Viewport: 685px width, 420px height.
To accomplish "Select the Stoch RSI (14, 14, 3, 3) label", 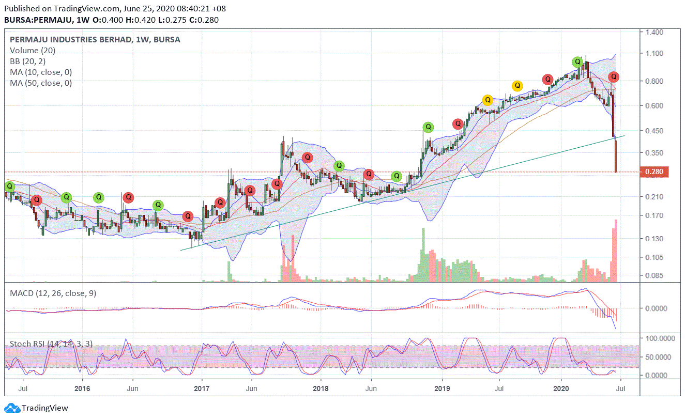I will (x=51, y=344).
